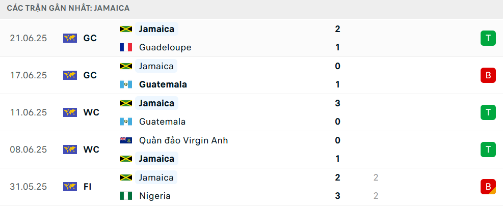Viewport: 503px width, 207px height.
Task: Click Các Trận Gần Nhất: Jamaica header
Action: pyautogui.click(x=68, y=8)
